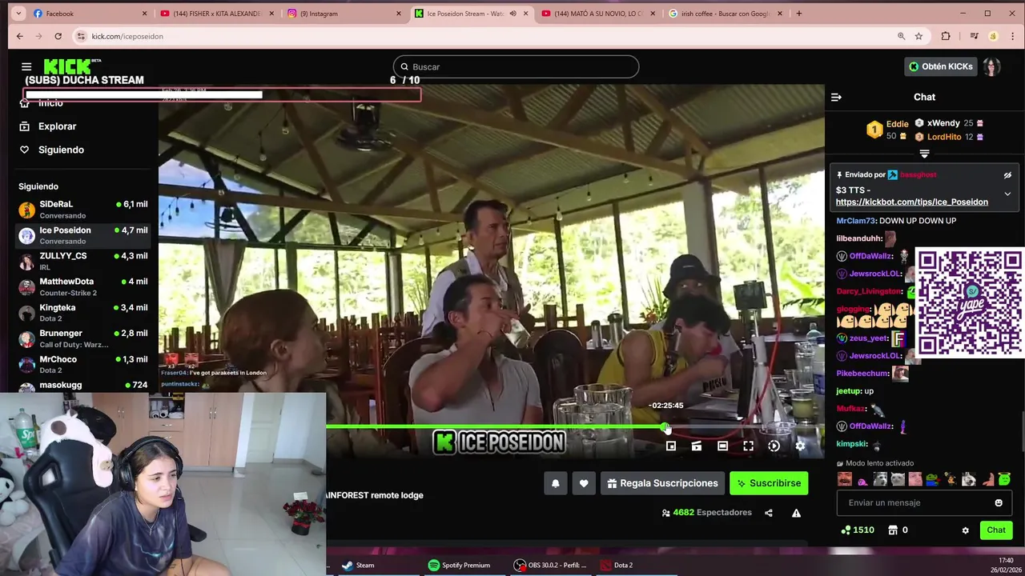Open SiDeRaL channel from following list

(83, 210)
